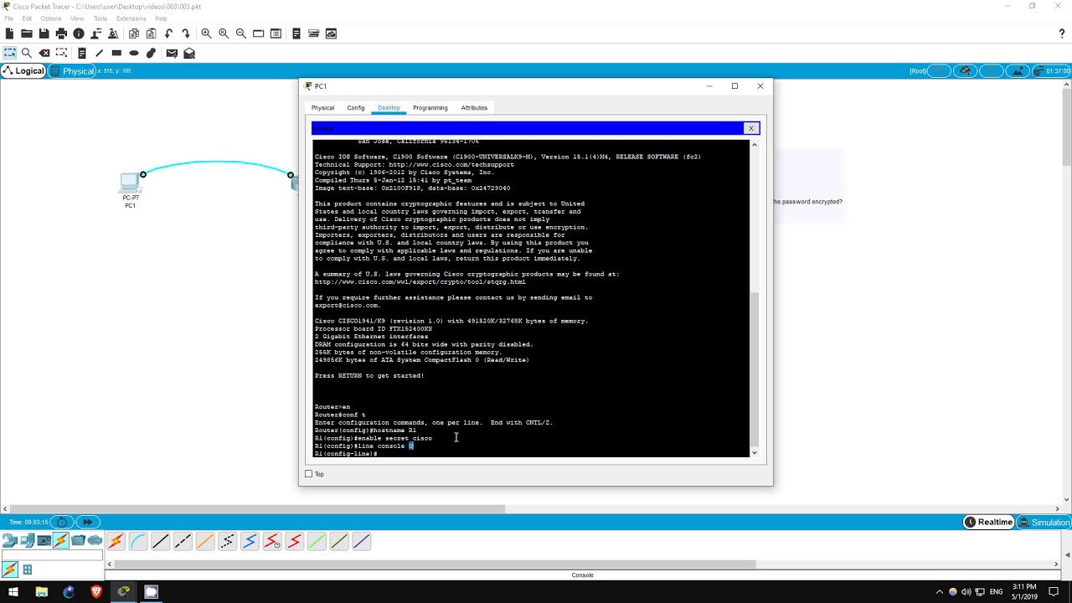Image resolution: width=1072 pixels, height=603 pixels.
Task: Choose the Delete tool
Action: click(44, 53)
